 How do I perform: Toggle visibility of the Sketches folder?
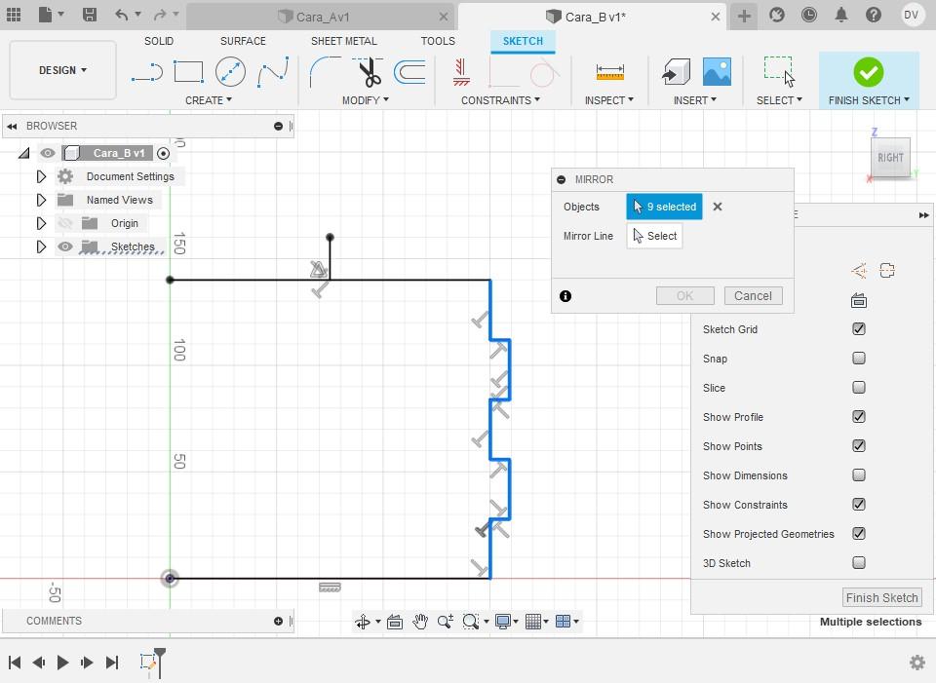[65, 247]
